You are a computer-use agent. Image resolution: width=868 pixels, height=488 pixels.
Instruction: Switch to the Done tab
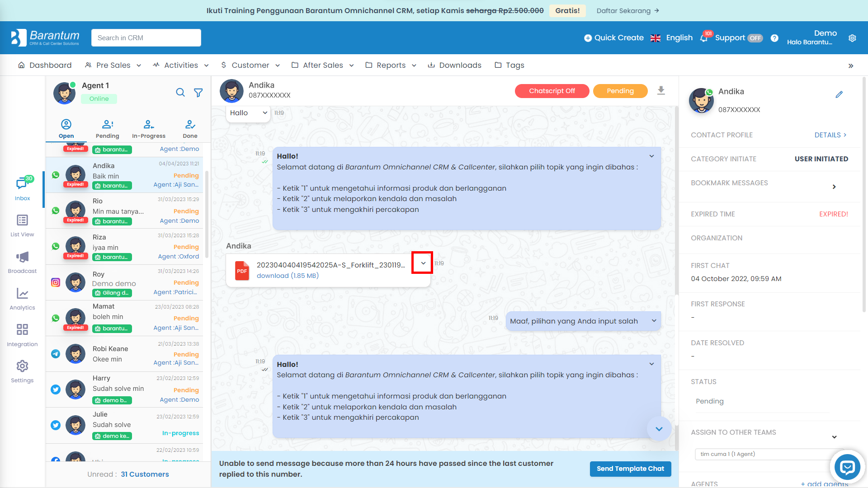pos(190,129)
